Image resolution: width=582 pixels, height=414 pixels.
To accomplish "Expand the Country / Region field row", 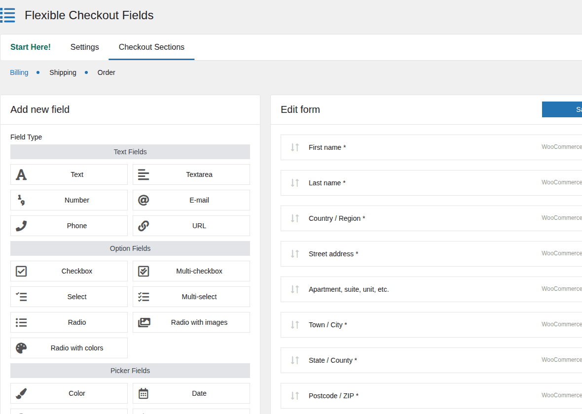I will point(431,218).
